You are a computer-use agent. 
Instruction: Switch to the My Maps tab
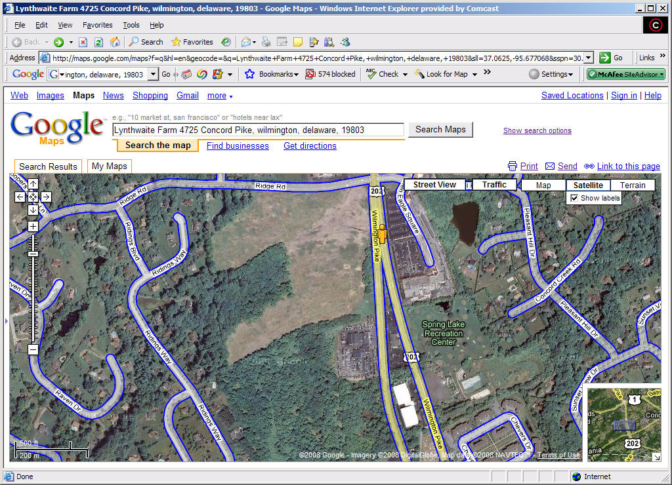click(x=110, y=166)
